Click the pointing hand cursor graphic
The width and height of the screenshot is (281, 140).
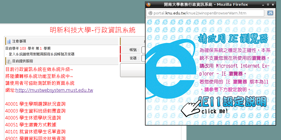point(191,108)
